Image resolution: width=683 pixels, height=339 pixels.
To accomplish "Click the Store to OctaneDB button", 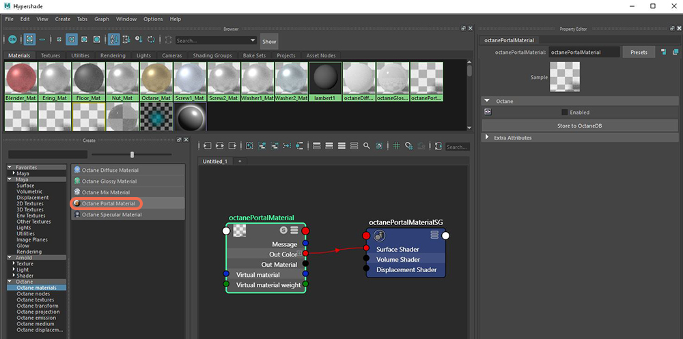I will 578,126.
